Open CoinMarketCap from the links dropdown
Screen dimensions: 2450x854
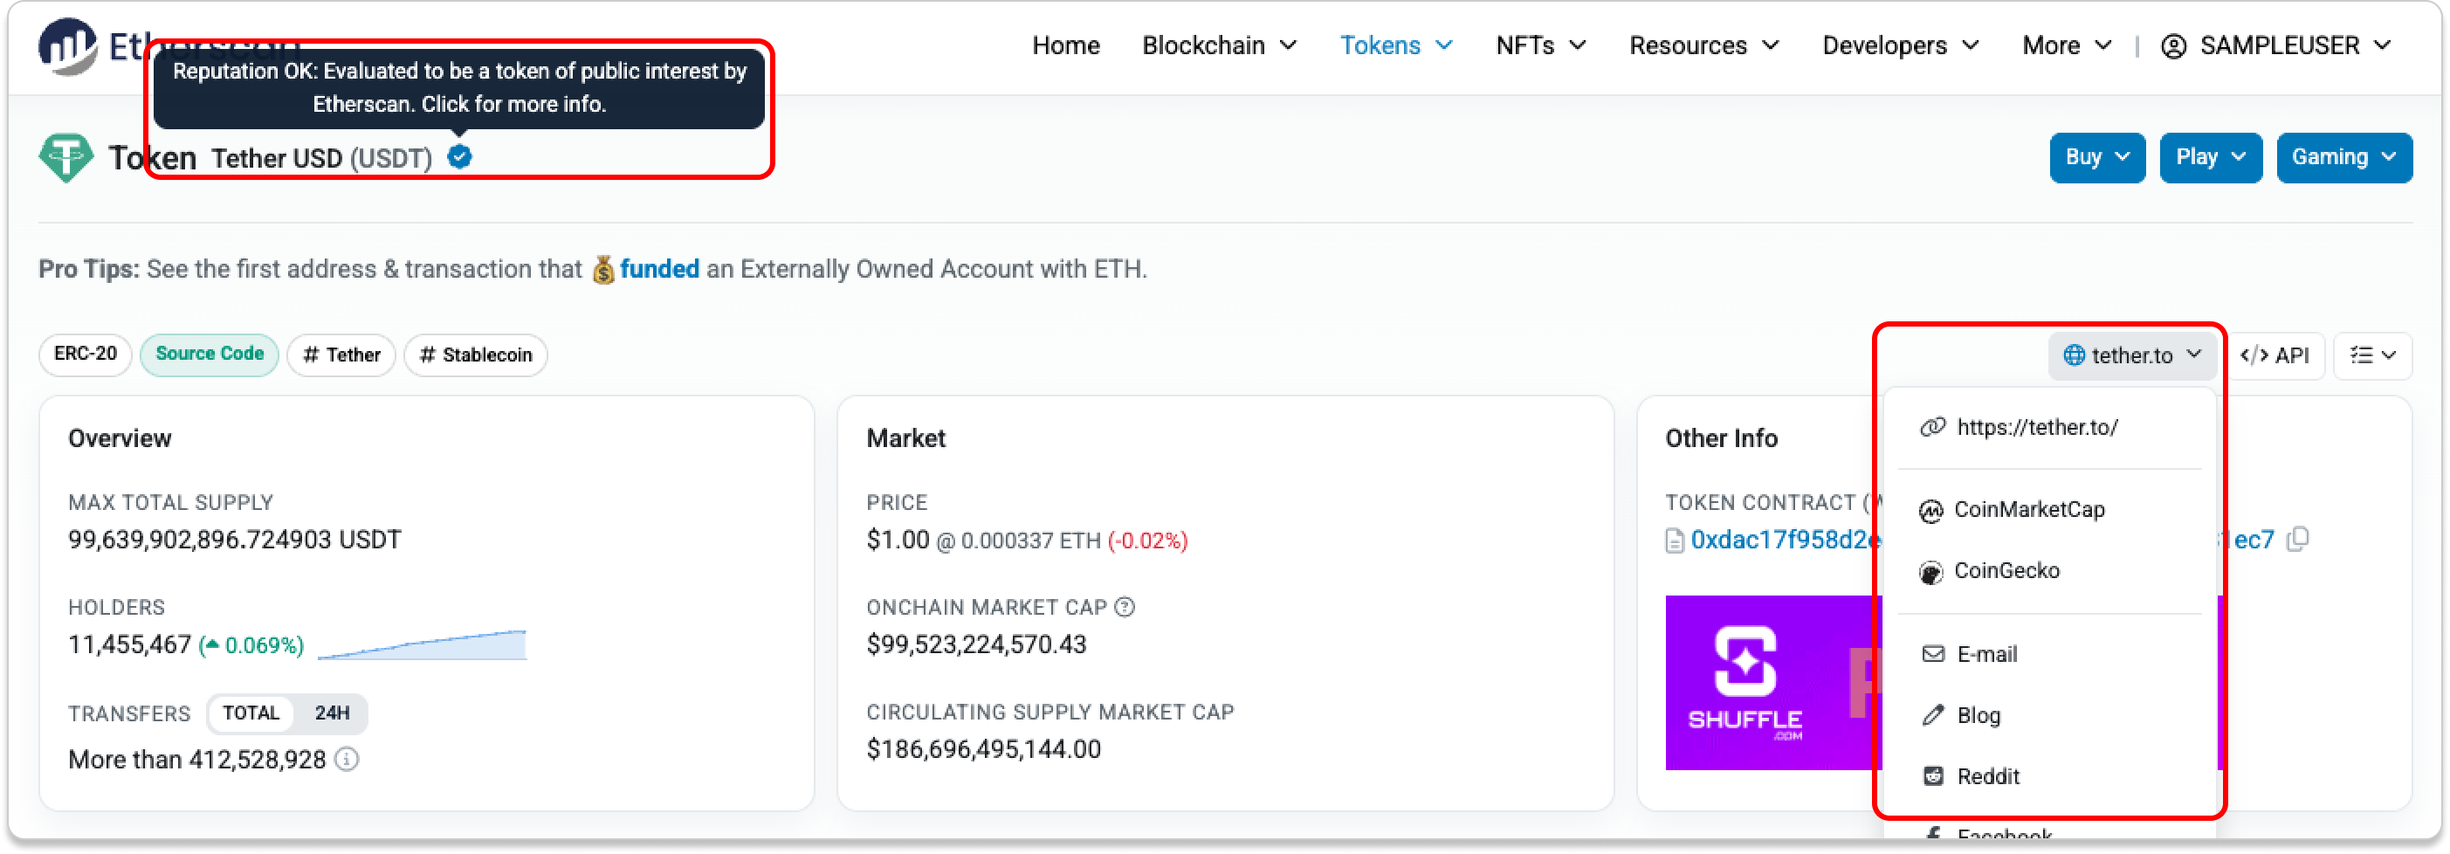[2027, 510]
